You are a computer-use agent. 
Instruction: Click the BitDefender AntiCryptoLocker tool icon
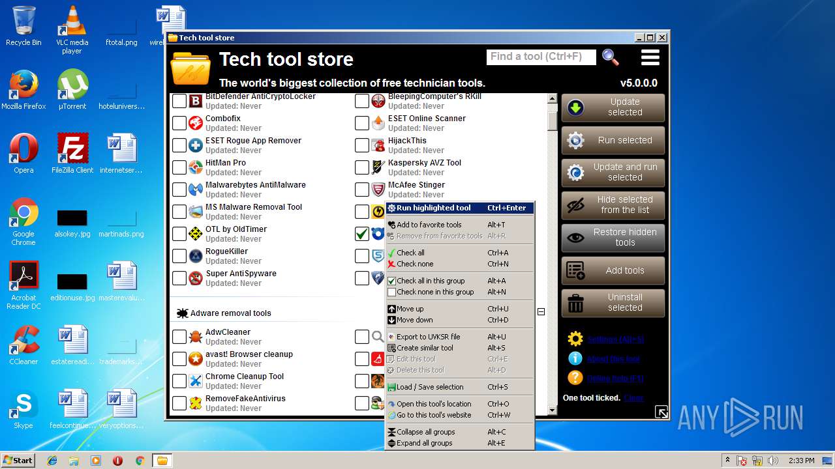[195, 101]
